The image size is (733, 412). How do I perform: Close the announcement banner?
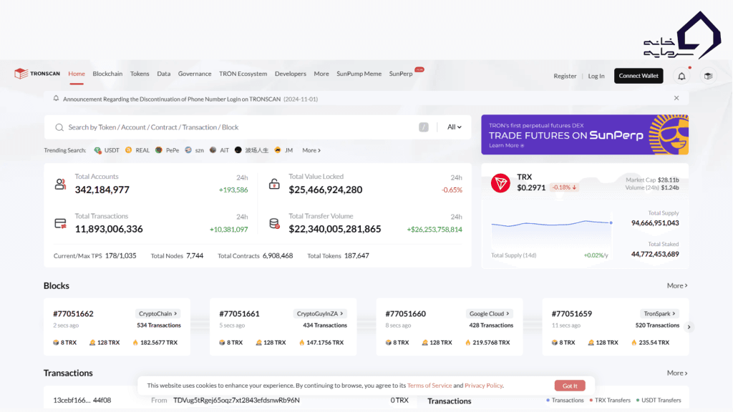point(676,98)
